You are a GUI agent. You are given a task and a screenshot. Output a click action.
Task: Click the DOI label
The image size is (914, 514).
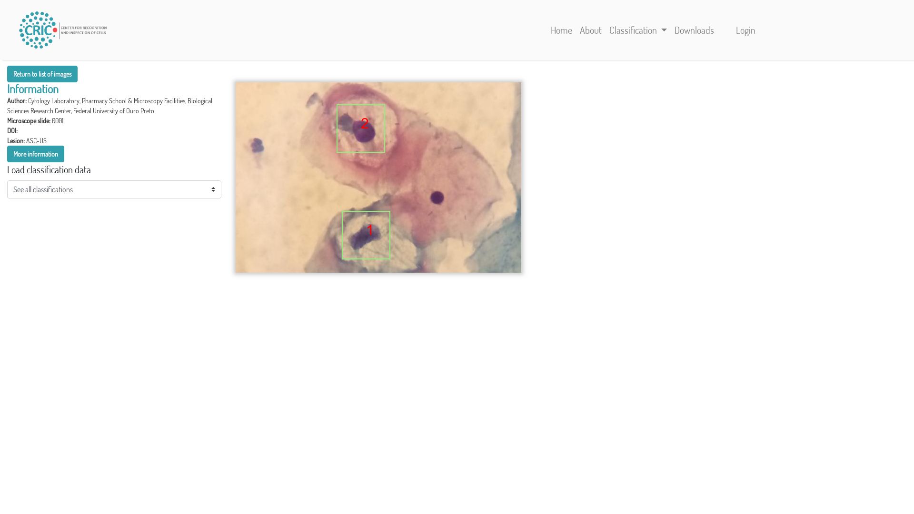(12, 131)
